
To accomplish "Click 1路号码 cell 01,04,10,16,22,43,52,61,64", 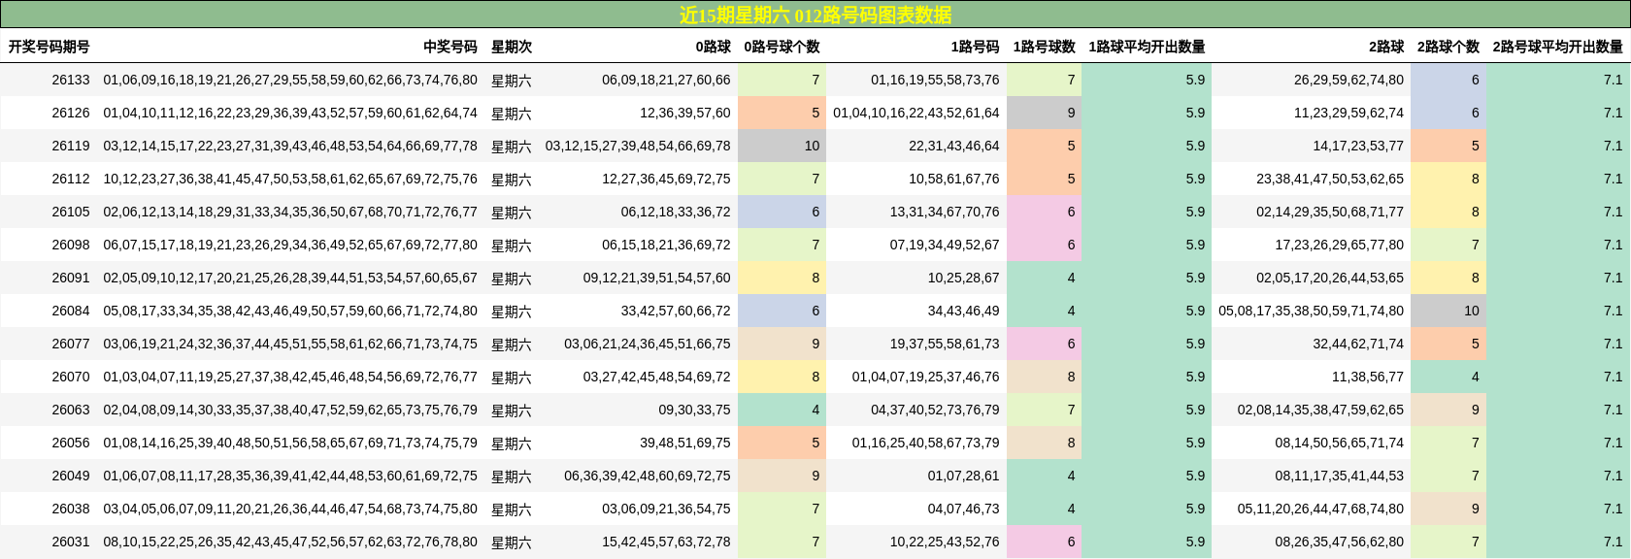I will [916, 113].
